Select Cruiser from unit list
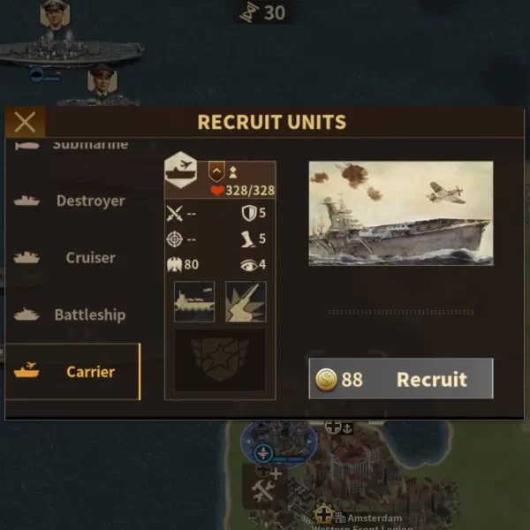 click(x=72, y=258)
